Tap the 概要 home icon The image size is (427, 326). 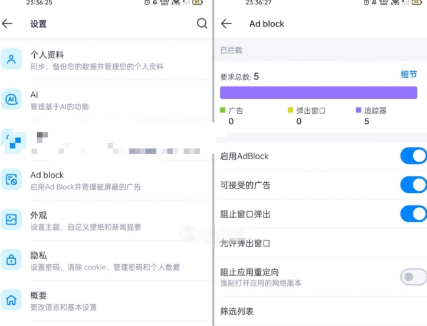pyautogui.click(x=11, y=300)
